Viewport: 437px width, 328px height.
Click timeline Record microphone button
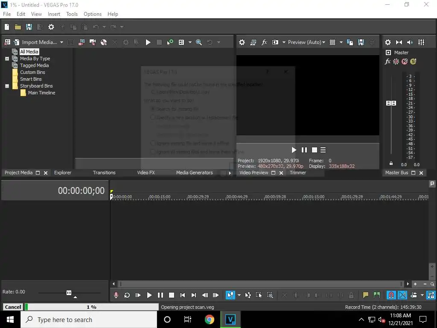[116, 295]
